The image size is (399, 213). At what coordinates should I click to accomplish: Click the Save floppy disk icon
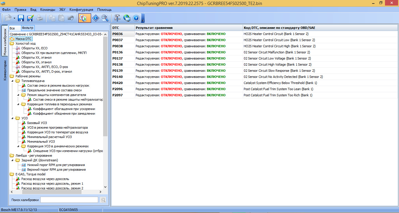tap(21, 18)
